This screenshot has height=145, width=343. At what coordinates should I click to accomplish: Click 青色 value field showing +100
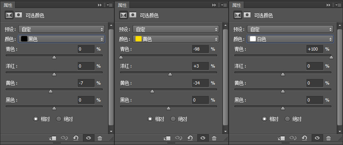coord(314,49)
